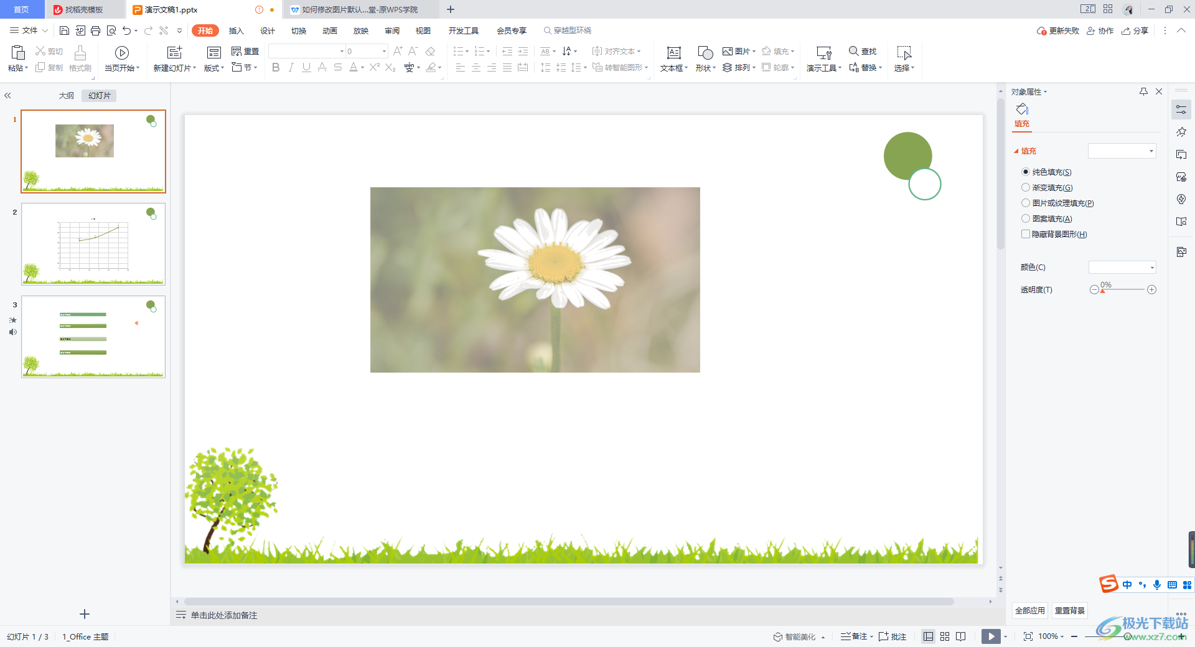Open the Color dropdown in fill panel
Image resolution: width=1195 pixels, height=647 pixels.
click(1122, 267)
